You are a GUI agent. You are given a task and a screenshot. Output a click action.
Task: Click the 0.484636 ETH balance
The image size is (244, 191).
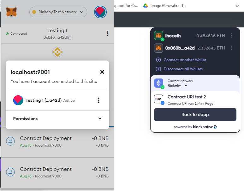tap(211, 36)
